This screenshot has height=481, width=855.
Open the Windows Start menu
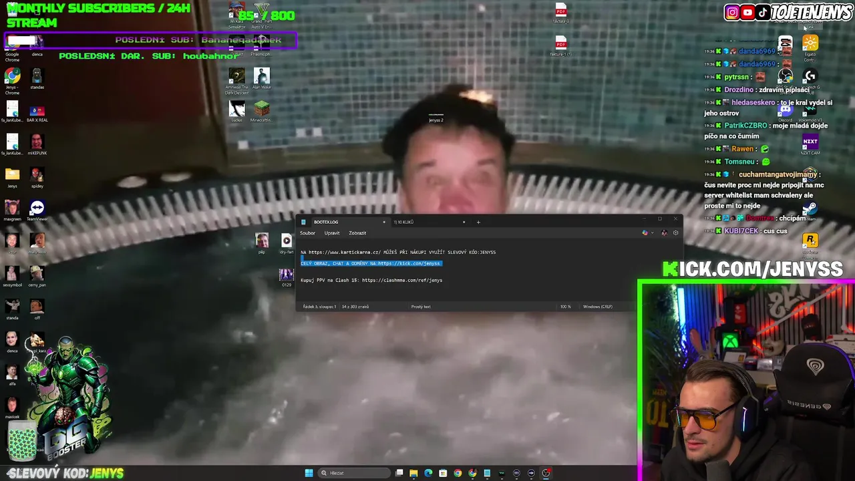coord(309,473)
